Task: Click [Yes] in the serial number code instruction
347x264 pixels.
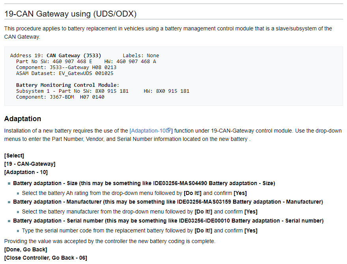Action: (x=251, y=230)
